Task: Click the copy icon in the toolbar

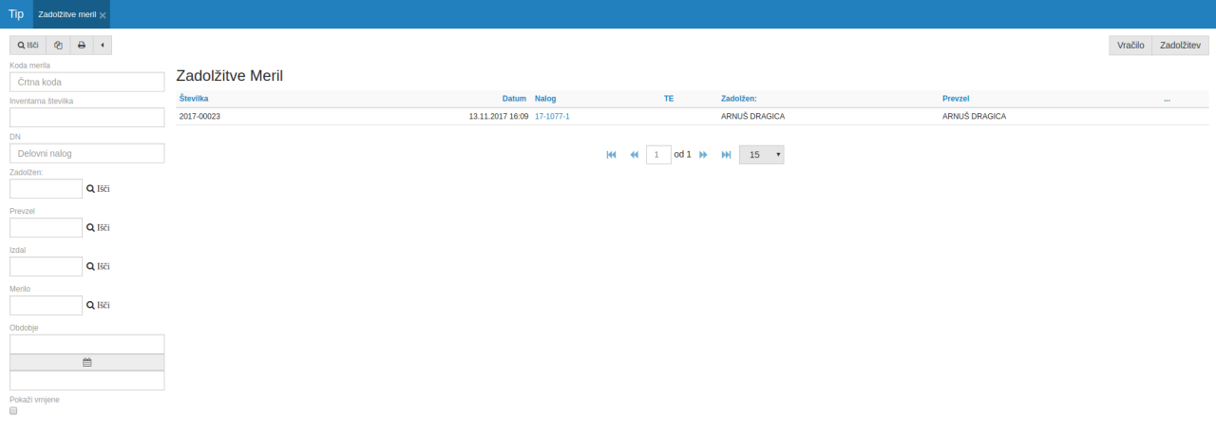Action: click(58, 45)
